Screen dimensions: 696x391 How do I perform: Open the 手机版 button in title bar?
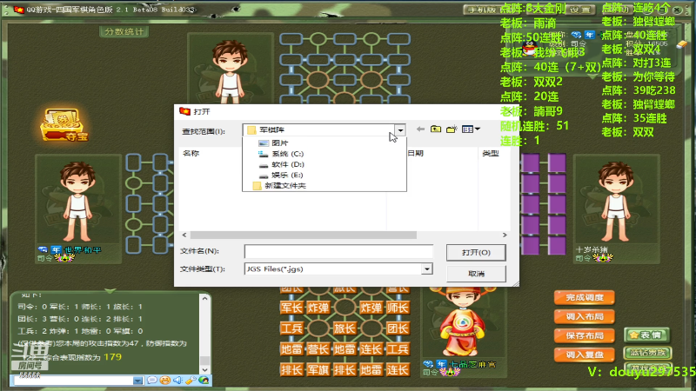[x=481, y=10]
